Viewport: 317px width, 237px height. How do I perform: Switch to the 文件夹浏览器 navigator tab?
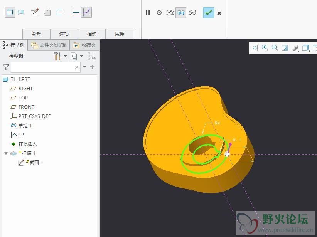(49, 45)
